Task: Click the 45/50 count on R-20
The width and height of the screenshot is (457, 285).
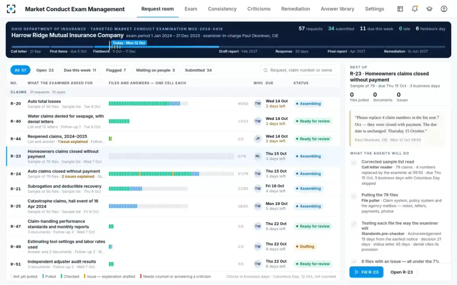Action: point(243,104)
